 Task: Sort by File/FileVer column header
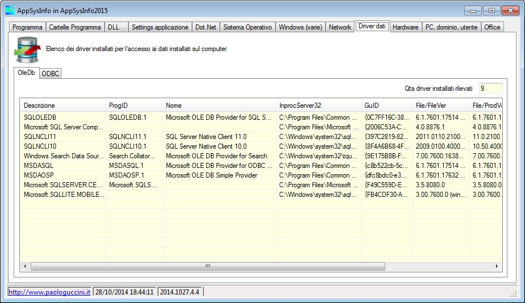tap(441, 106)
